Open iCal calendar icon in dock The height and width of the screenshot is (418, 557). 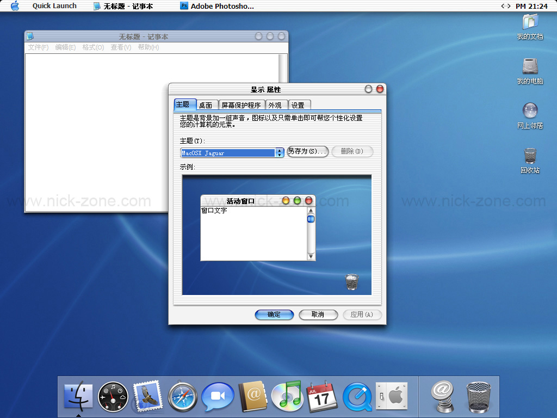[322, 397]
